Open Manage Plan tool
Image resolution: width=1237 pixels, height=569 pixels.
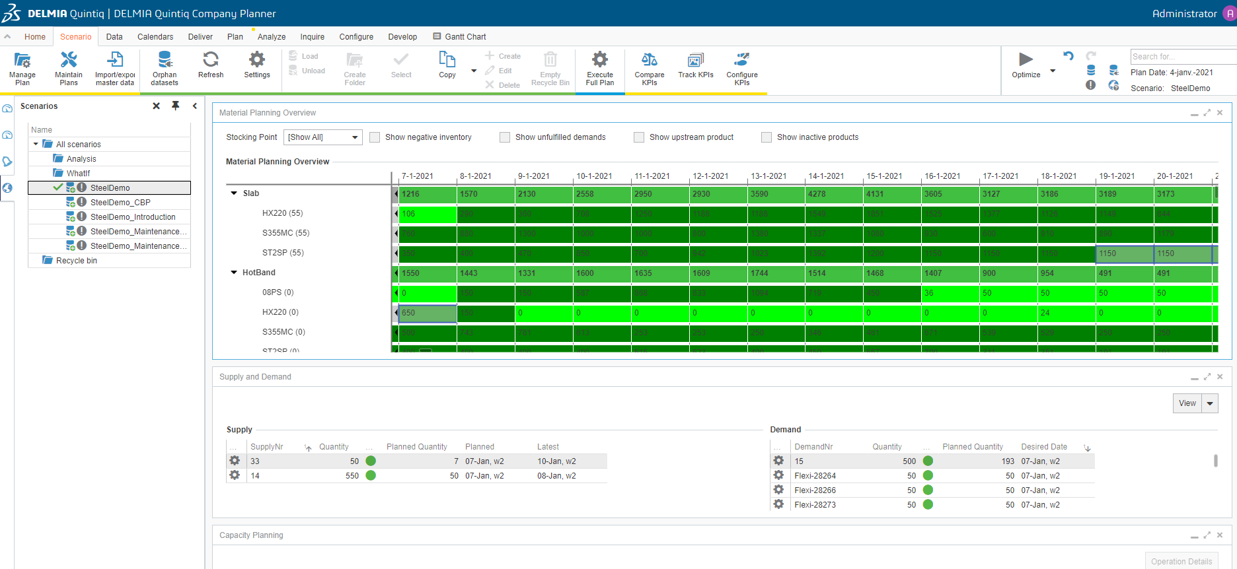[22, 69]
